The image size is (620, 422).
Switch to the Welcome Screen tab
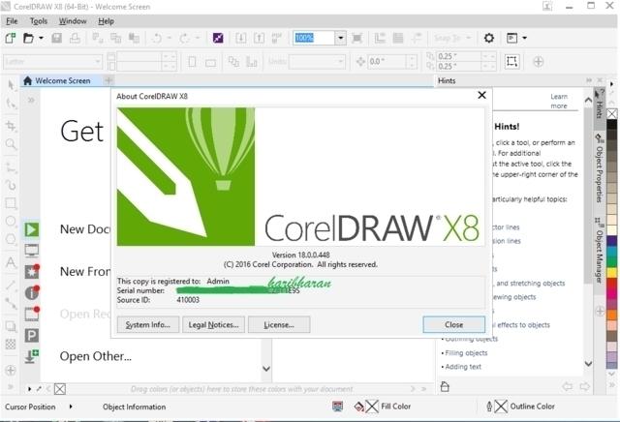coord(57,80)
